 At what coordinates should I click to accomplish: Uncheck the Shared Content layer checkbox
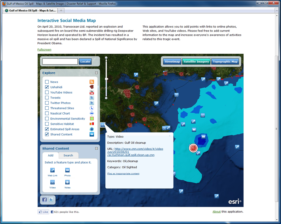pos(47,134)
